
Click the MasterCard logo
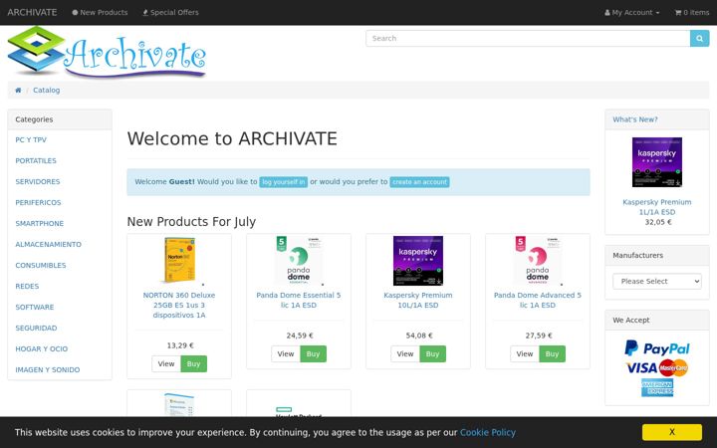click(x=673, y=367)
